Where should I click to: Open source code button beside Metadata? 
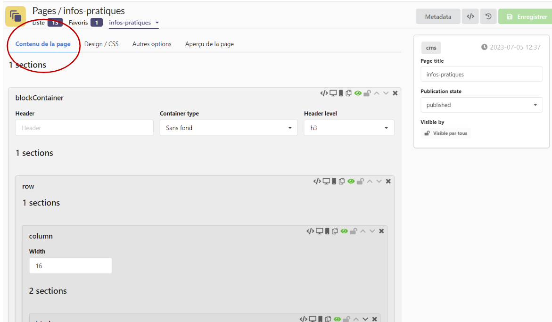[470, 17]
